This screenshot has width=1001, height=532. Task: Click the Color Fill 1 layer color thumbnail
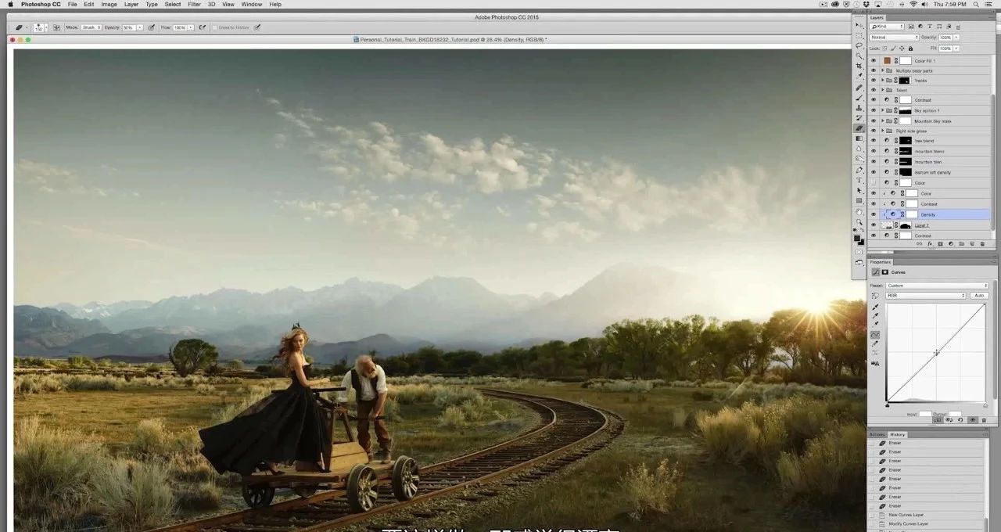[887, 60]
